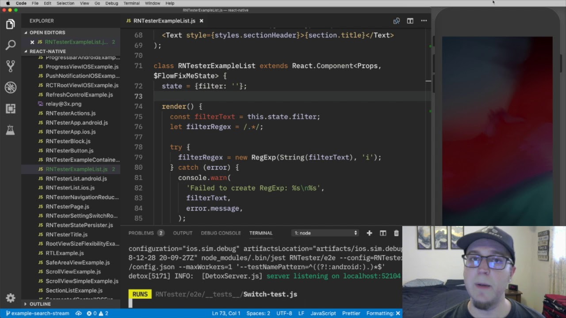Click Open Changes icon in editor title bar
Viewport: 566px width, 318px height.
(397, 21)
